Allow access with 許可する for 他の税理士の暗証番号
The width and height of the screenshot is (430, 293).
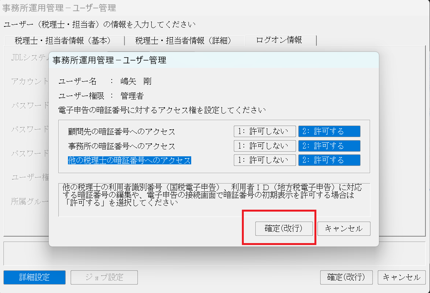pyautogui.click(x=329, y=160)
